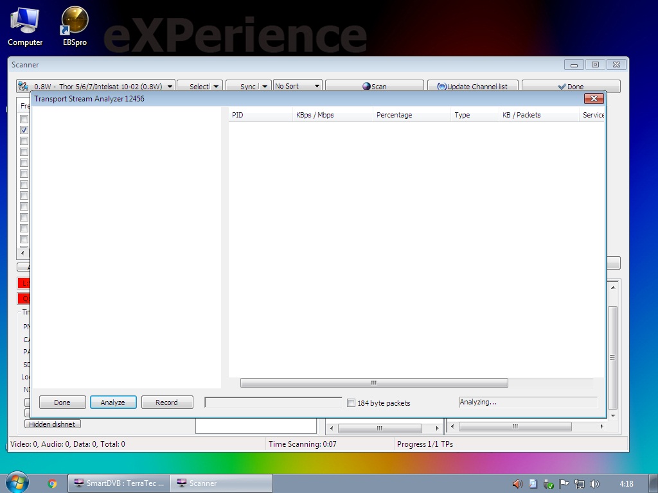Open the satellite selection dropdown
658x493 pixels.
pyautogui.click(x=170, y=87)
